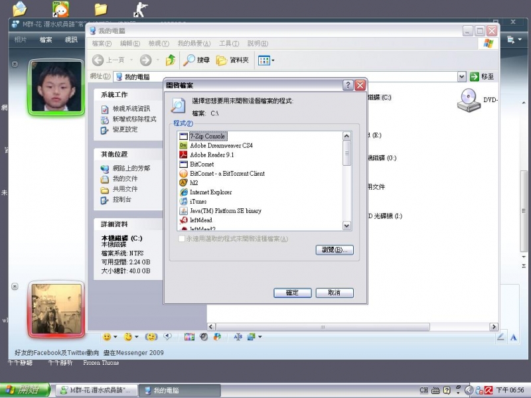Click the program list's scroll down arrow
Viewport: 531px width, 398px height.
(346, 226)
